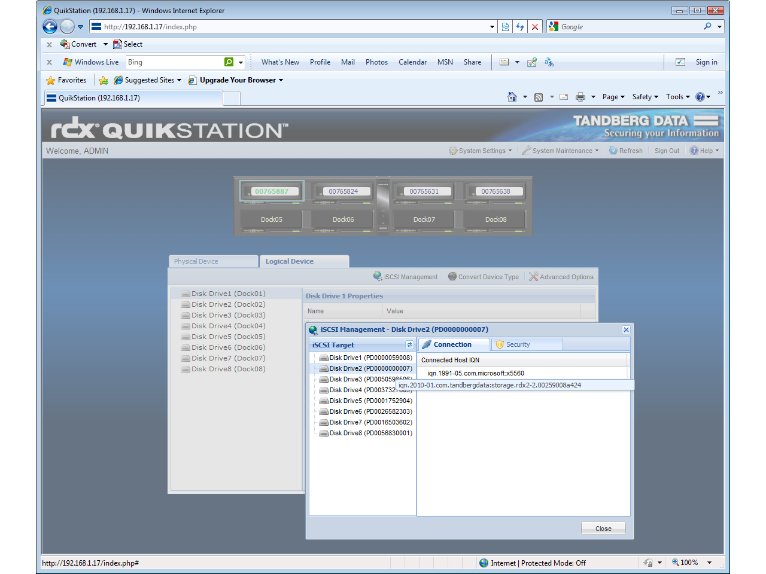Click the Print icon in command bar
This screenshot has width=766, height=574.
pyautogui.click(x=580, y=97)
